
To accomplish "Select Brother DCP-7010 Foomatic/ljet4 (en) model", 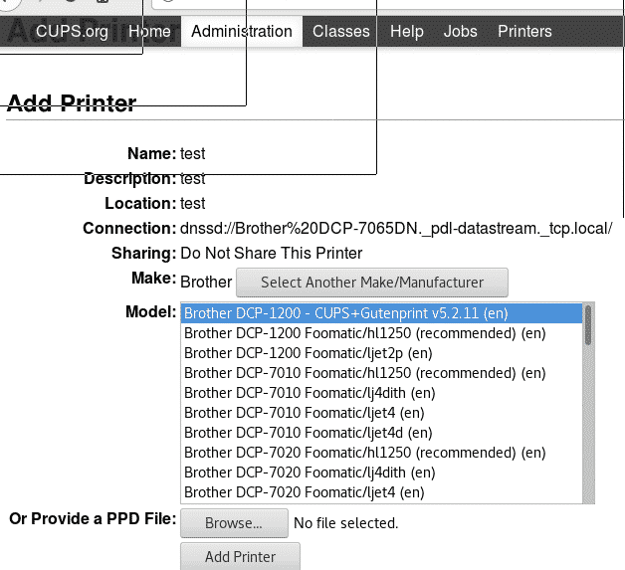I will click(x=382, y=413).
